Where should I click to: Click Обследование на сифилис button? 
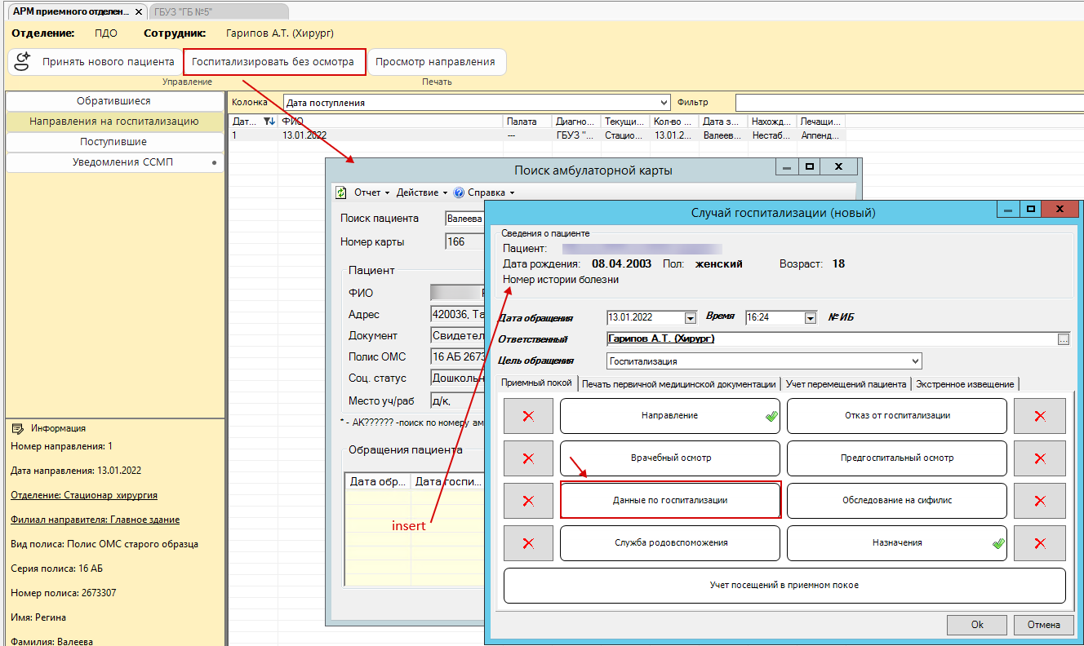pyautogui.click(x=897, y=501)
